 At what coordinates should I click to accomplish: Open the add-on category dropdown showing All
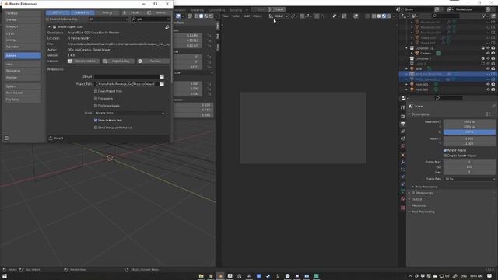pyautogui.click(x=109, y=19)
